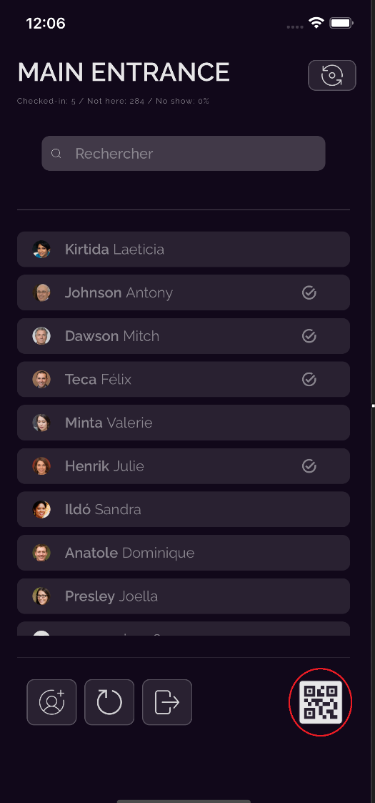Toggle check-in mark for Henrik Julie
The image size is (375, 803).
(x=309, y=466)
